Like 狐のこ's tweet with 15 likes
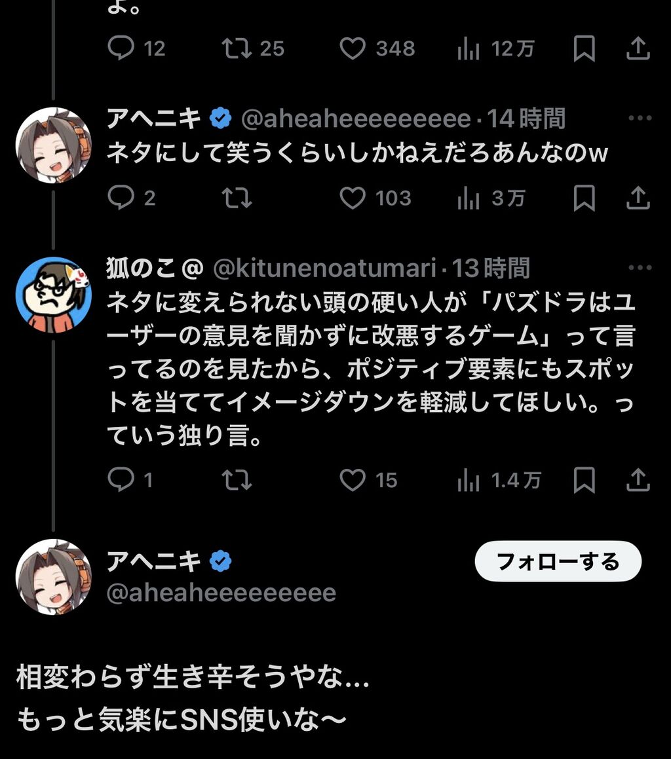This screenshot has width=671, height=759. (x=353, y=481)
